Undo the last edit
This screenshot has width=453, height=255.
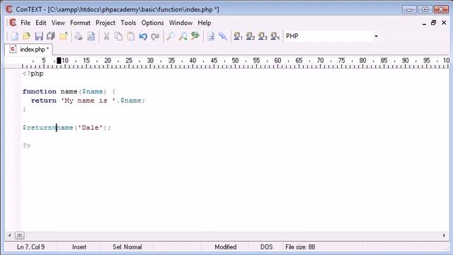143,36
